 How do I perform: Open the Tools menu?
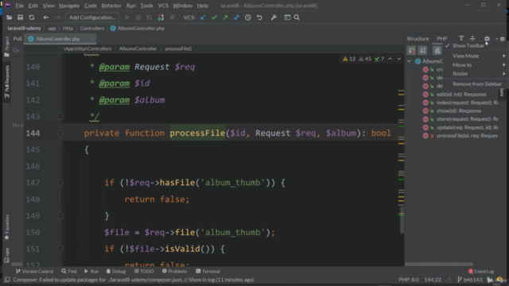coord(146,6)
